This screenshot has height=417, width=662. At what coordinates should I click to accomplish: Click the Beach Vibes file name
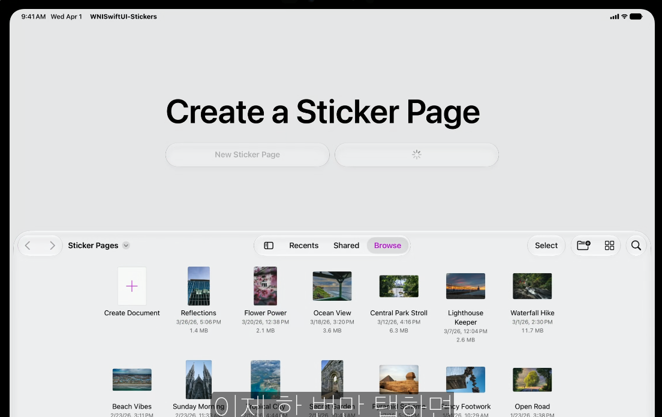132,406
